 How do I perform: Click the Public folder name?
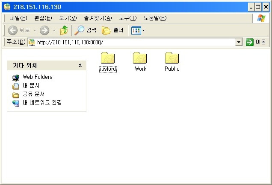pos(172,69)
